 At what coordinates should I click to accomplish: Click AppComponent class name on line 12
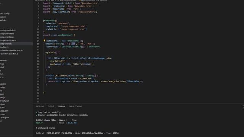65,35
